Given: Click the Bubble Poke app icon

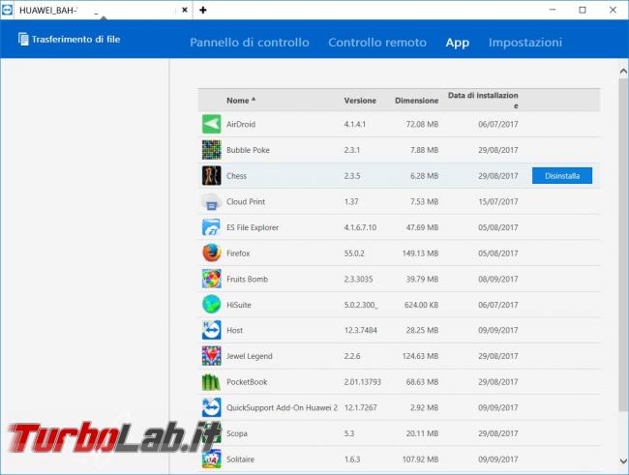Looking at the screenshot, I should click(211, 150).
